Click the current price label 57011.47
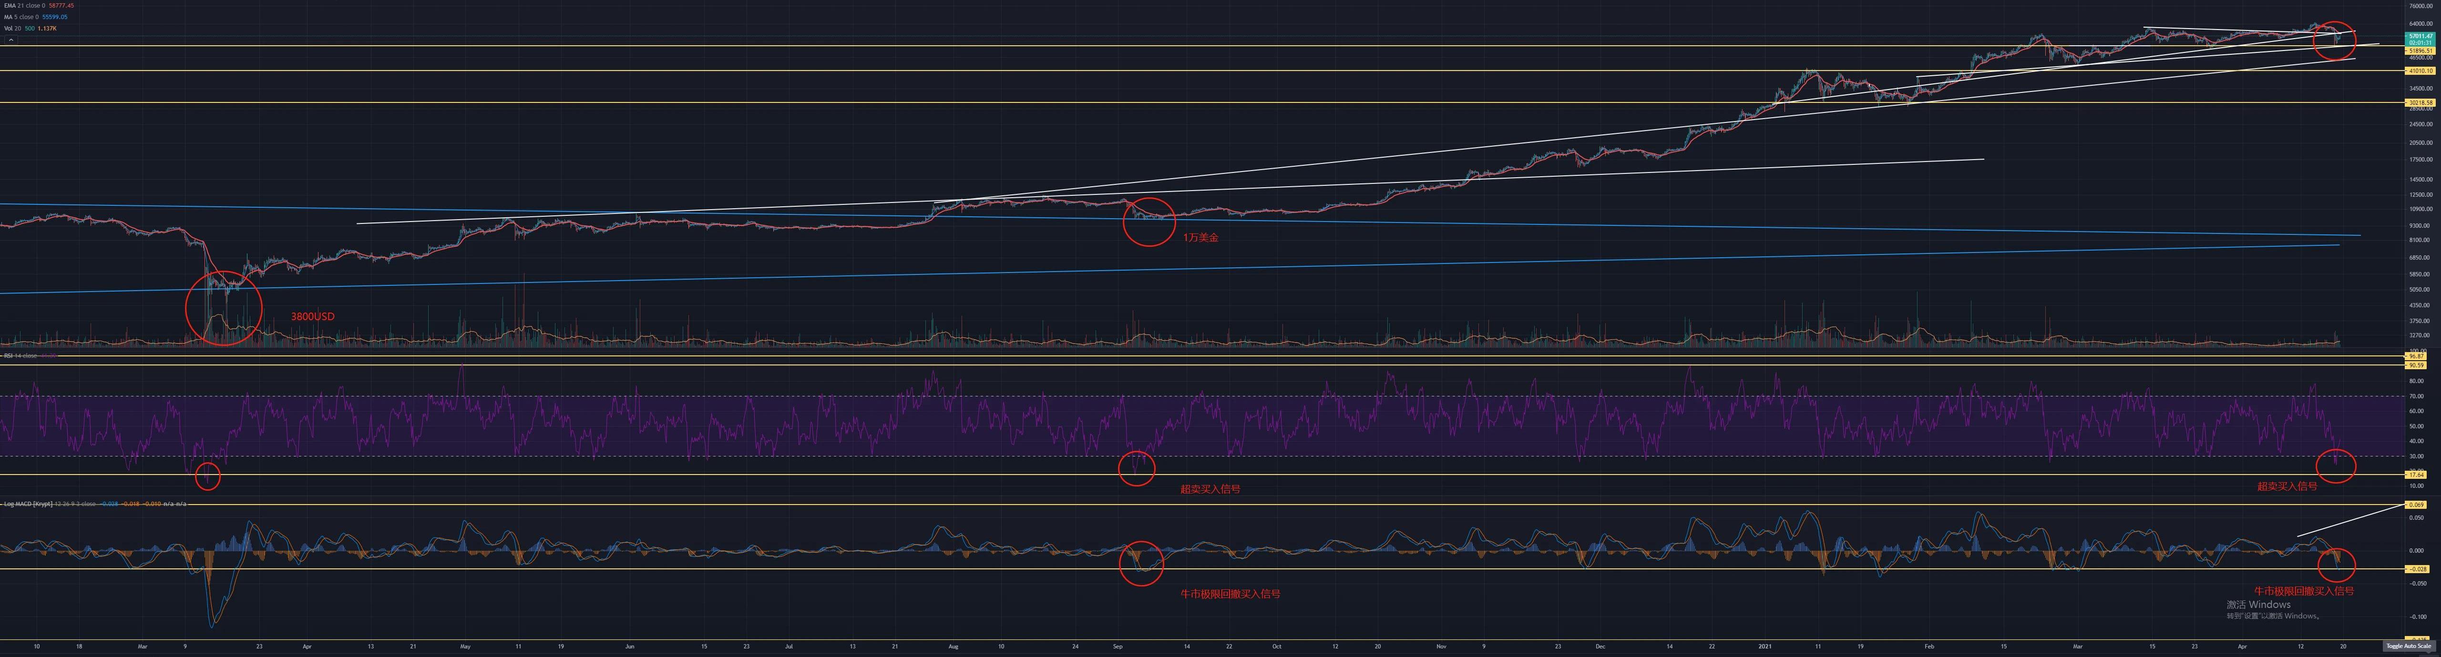Viewport: 2441px width, 657px height. (x=2421, y=36)
